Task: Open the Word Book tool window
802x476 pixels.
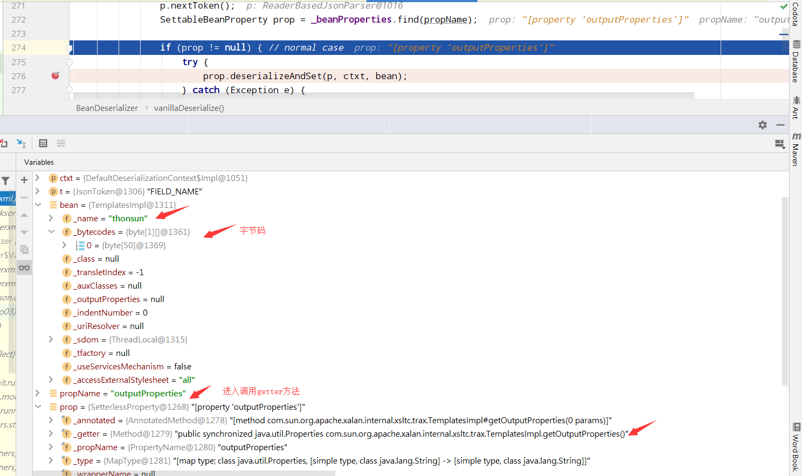Action: coord(796,447)
